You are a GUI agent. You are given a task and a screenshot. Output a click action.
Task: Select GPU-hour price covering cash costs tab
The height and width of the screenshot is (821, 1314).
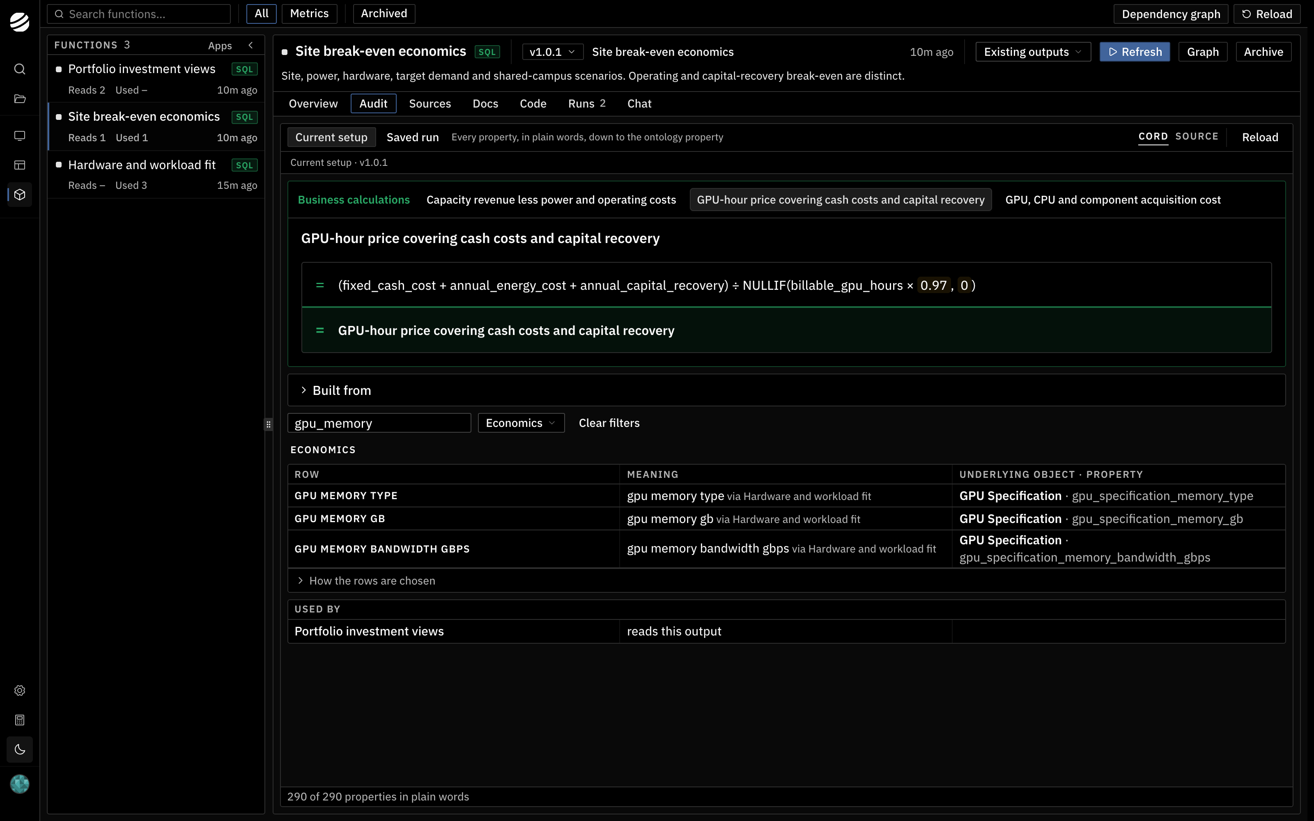(x=841, y=200)
